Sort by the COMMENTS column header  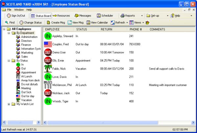171,30
